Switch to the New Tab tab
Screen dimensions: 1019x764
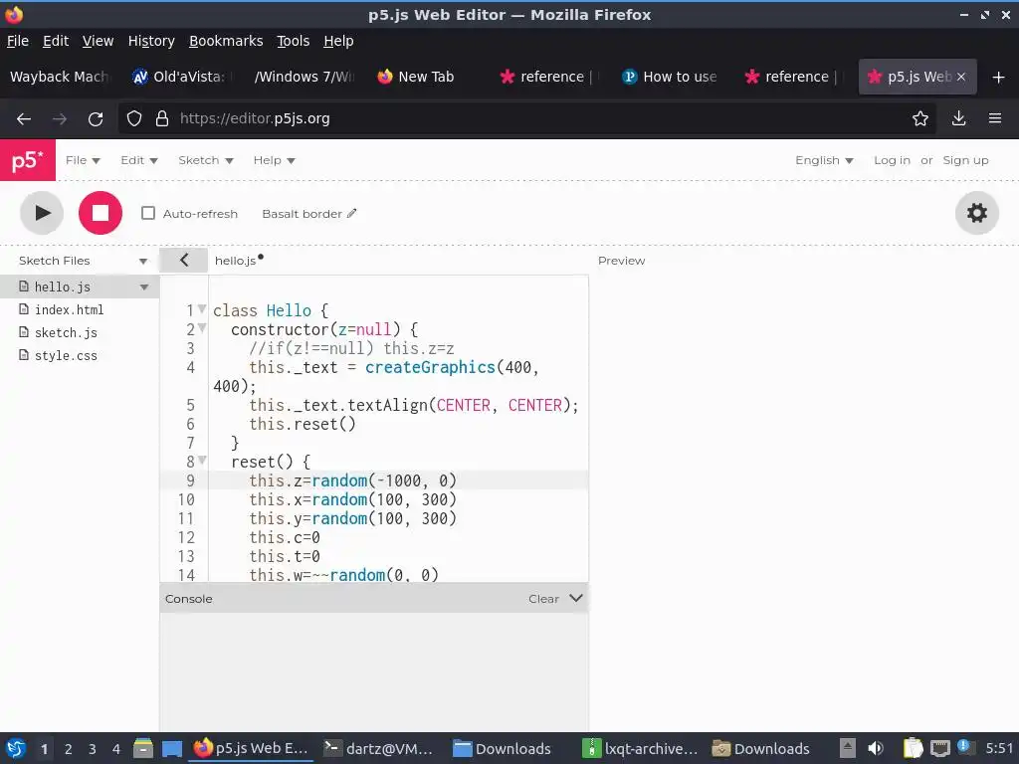pos(425,77)
